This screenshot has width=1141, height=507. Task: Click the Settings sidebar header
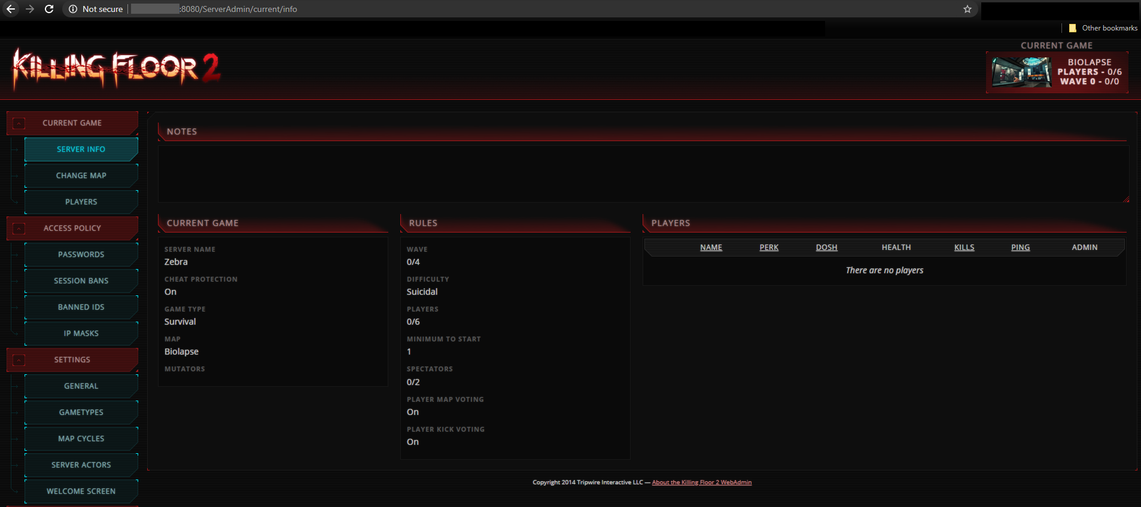click(x=72, y=360)
